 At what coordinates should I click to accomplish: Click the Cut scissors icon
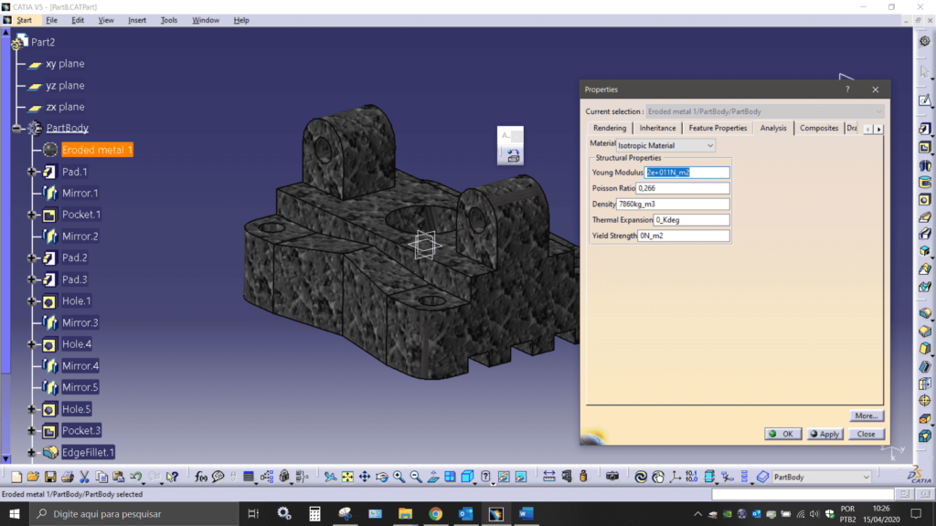point(84,477)
